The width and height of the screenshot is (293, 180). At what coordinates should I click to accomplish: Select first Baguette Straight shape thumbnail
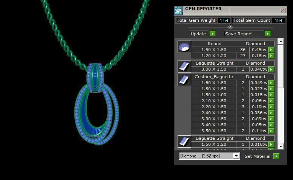point(184,66)
